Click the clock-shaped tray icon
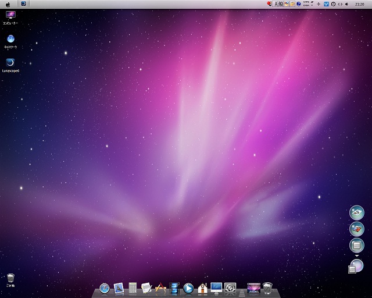The image size is (372, 298). tap(333, 4)
